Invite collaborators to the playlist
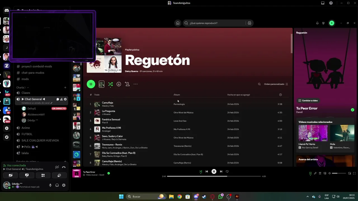This screenshot has width=358, height=201. tap(127, 84)
